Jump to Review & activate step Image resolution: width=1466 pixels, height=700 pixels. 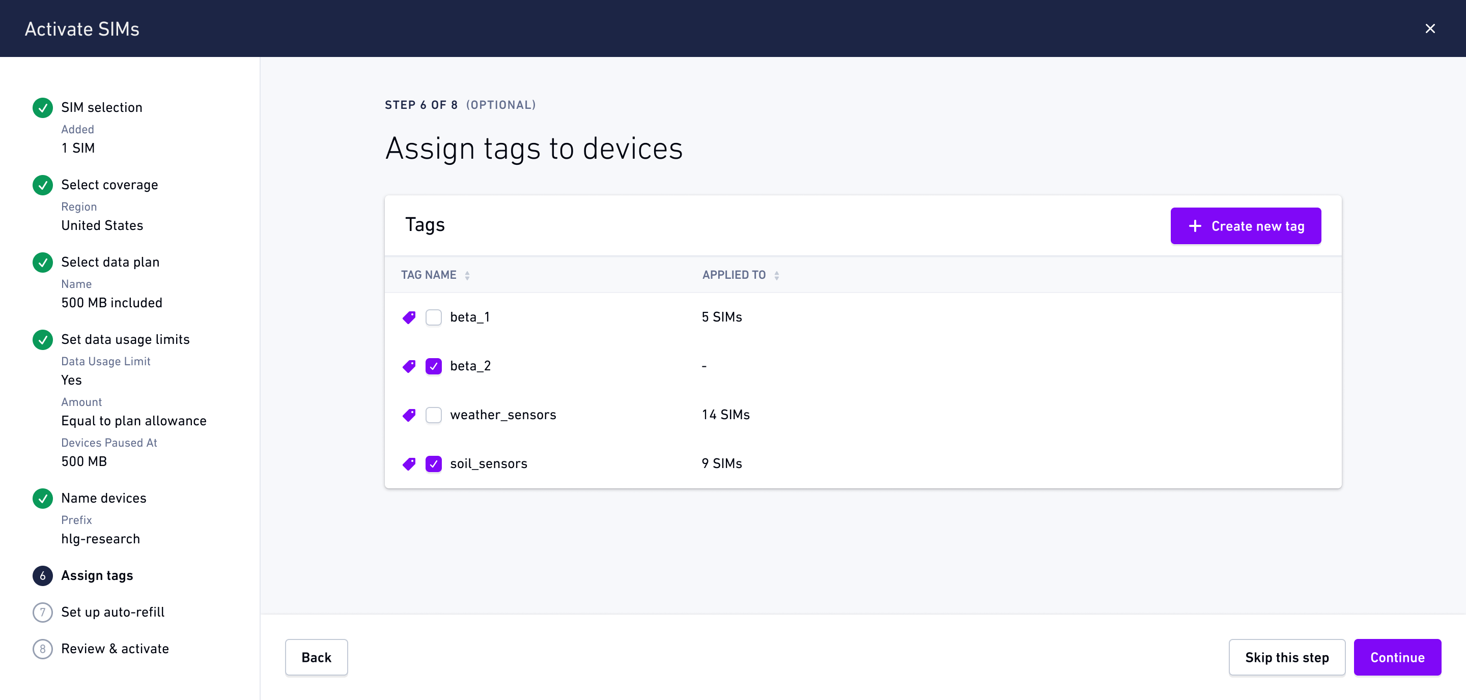point(115,649)
